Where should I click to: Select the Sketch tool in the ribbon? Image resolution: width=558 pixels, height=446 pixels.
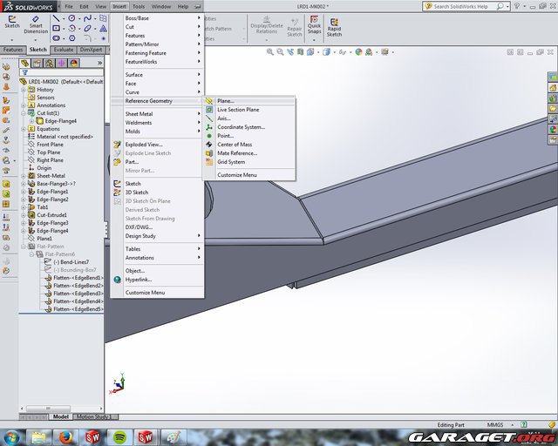point(11,19)
